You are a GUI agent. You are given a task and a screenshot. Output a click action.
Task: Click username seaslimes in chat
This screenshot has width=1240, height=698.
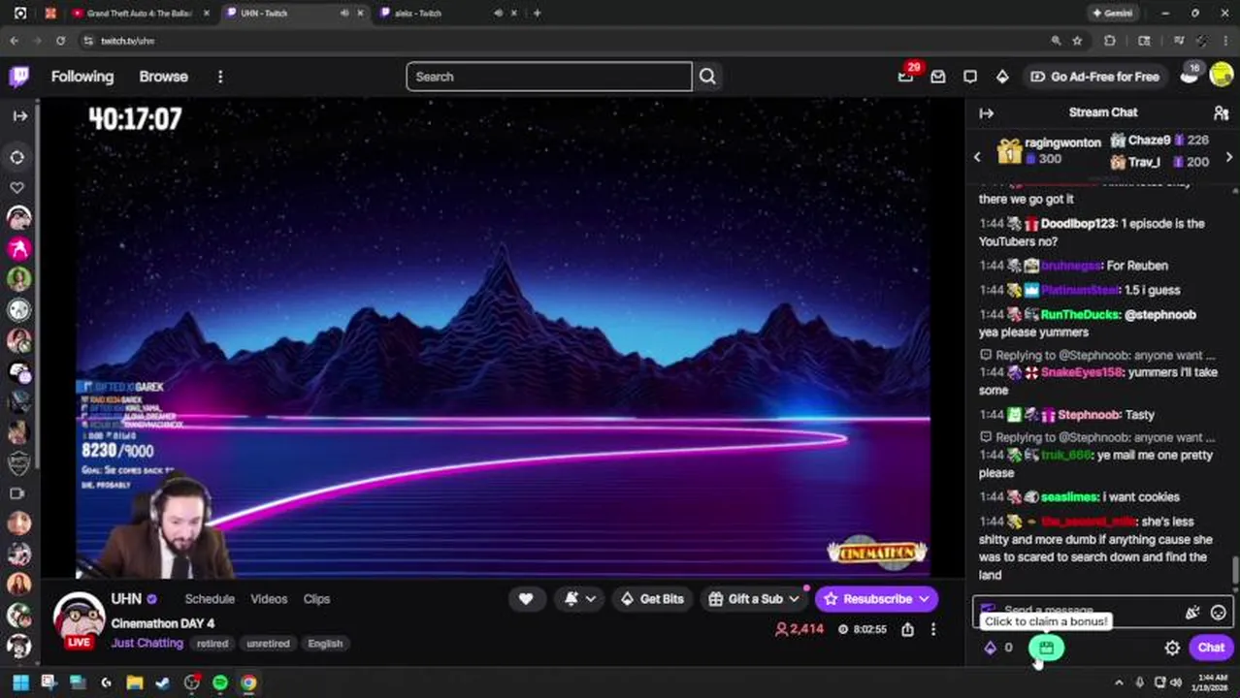pos(1069,496)
